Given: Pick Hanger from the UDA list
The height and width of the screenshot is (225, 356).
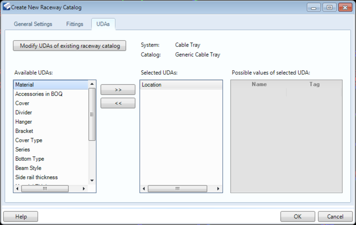Looking at the screenshot, I should 51,122.
